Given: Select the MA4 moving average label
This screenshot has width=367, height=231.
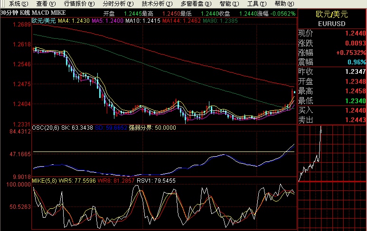Looking at the screenshot, I should [74, 21].
